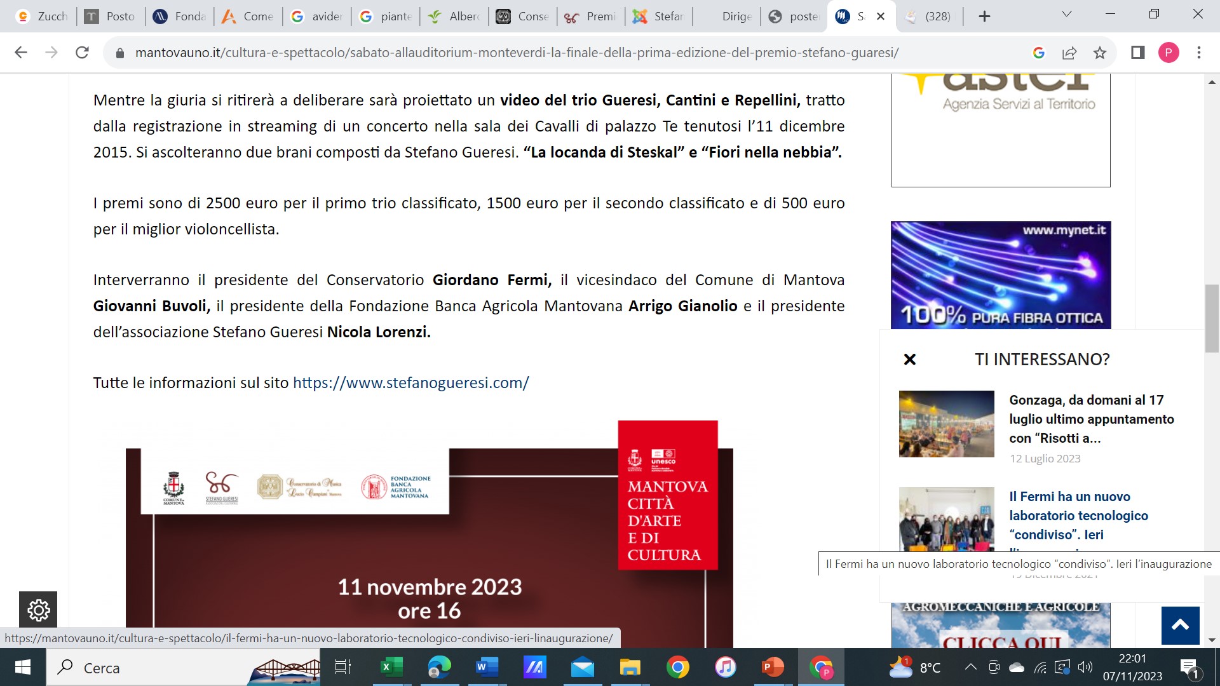Switch to the poste tab

click(x=795, y=17)
